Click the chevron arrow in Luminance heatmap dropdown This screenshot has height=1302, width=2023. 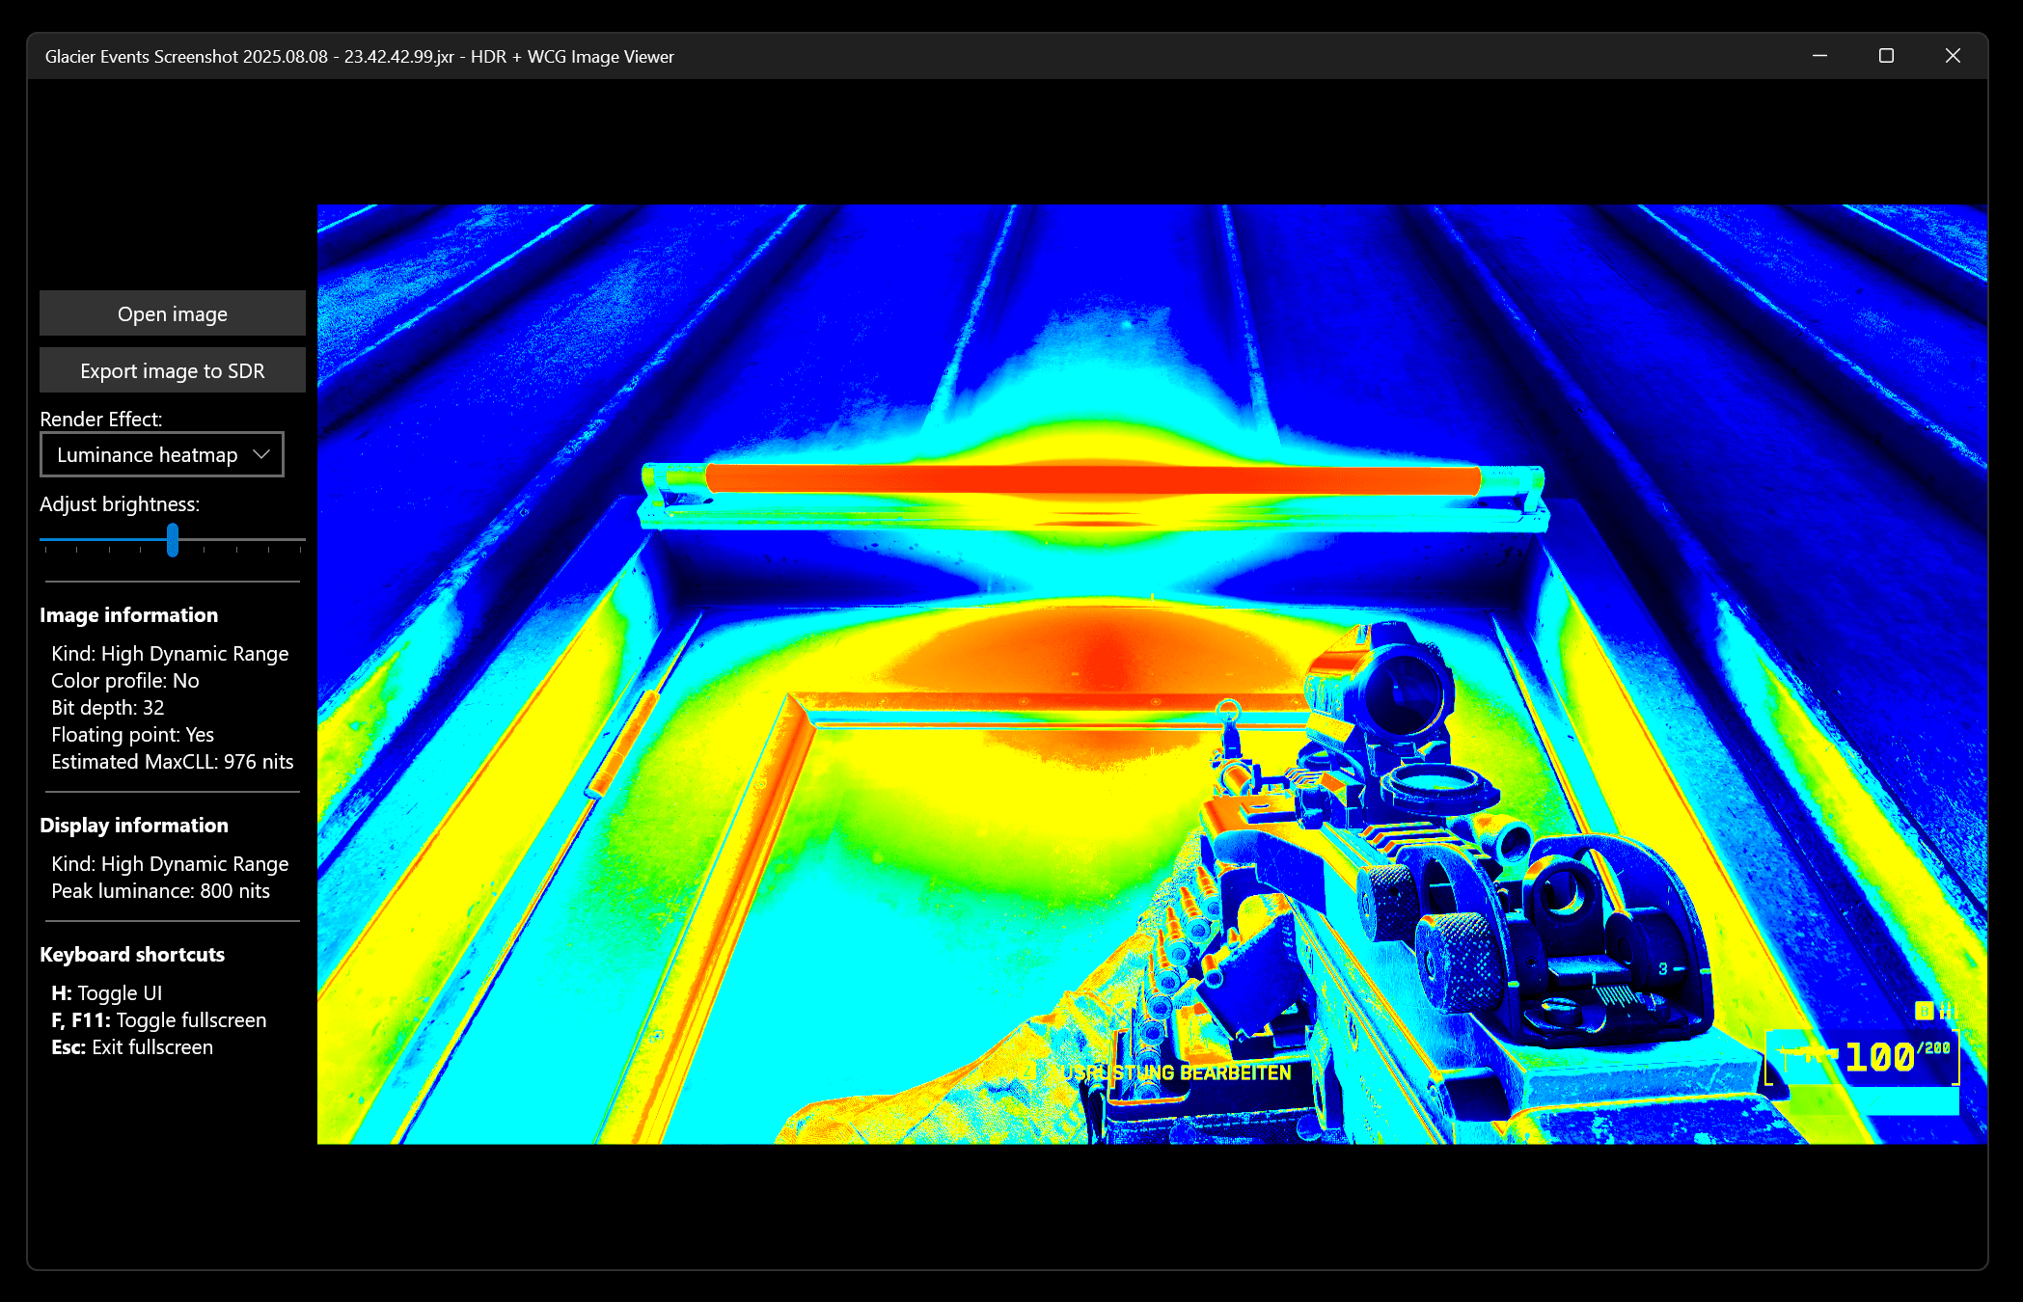(260, 454)
